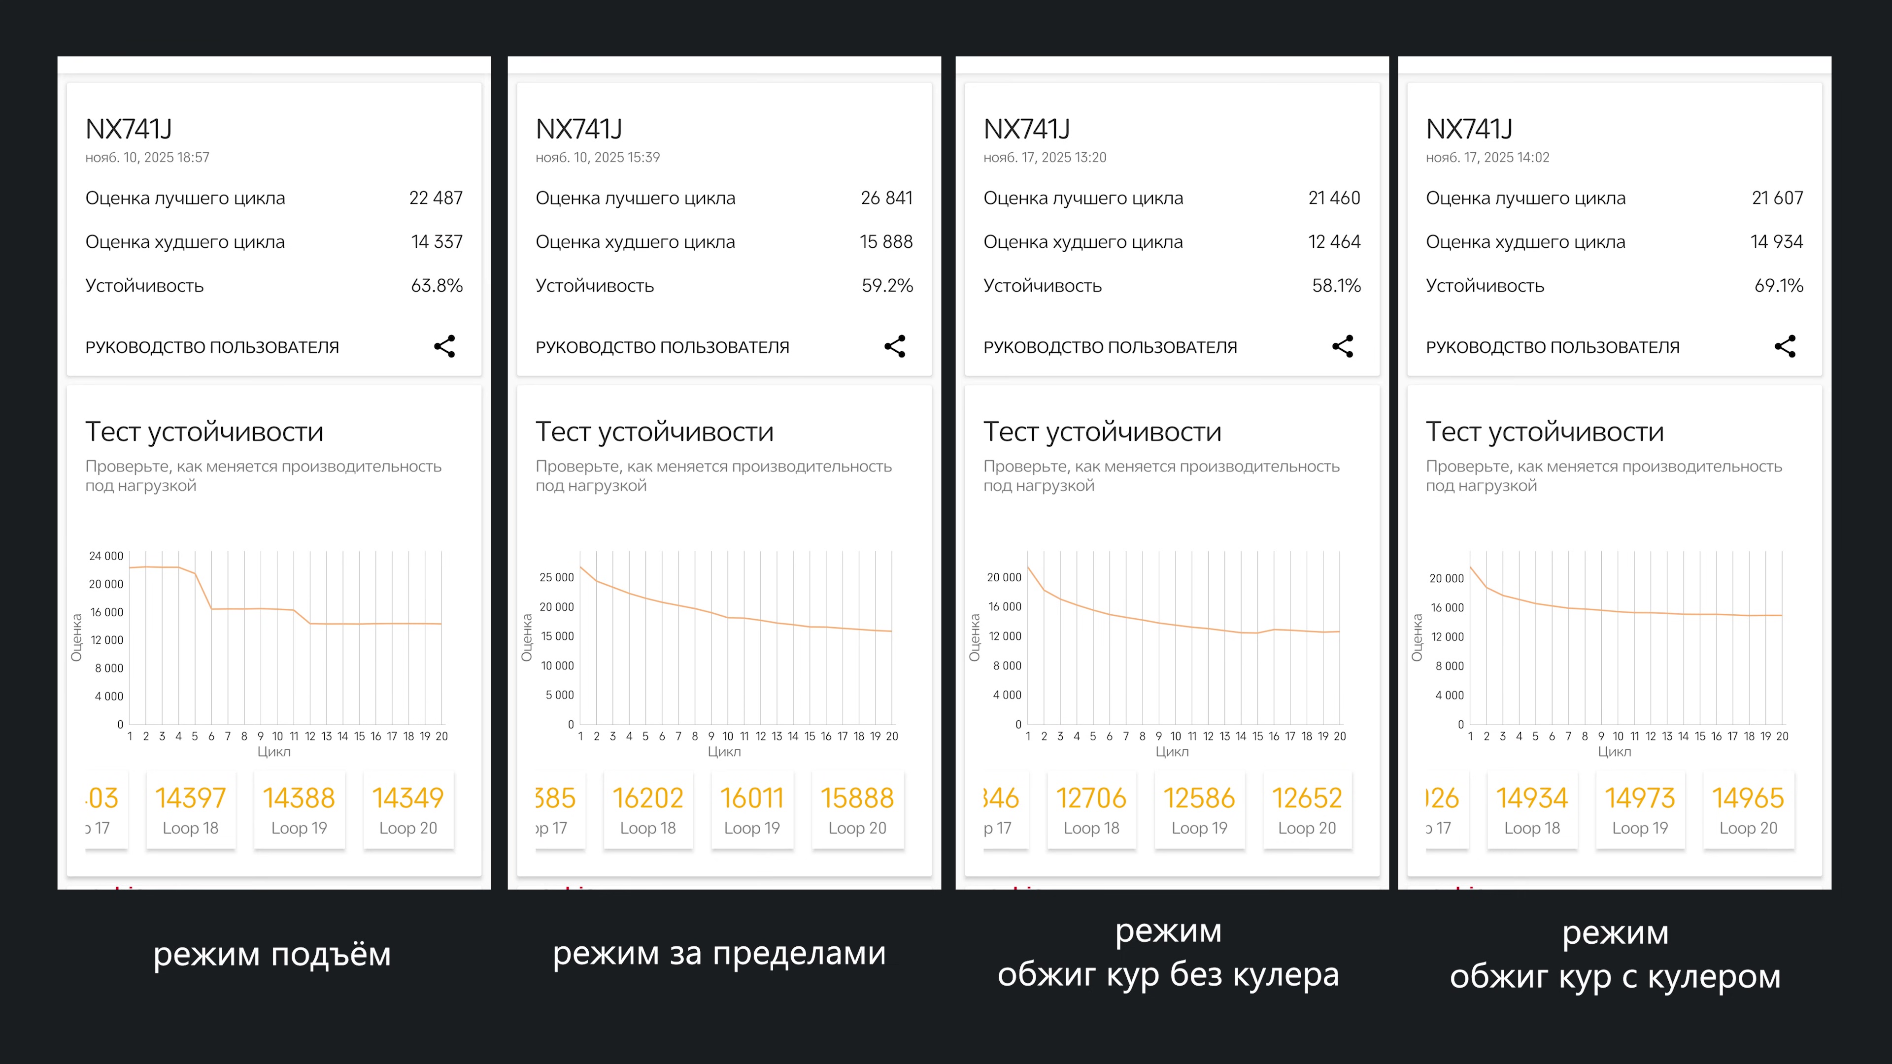Image resolution: width=1892 pixels, height=1064 pixels.
Task: Click the Loop 18 card showing 16202
Action: [x=648, y=810]
